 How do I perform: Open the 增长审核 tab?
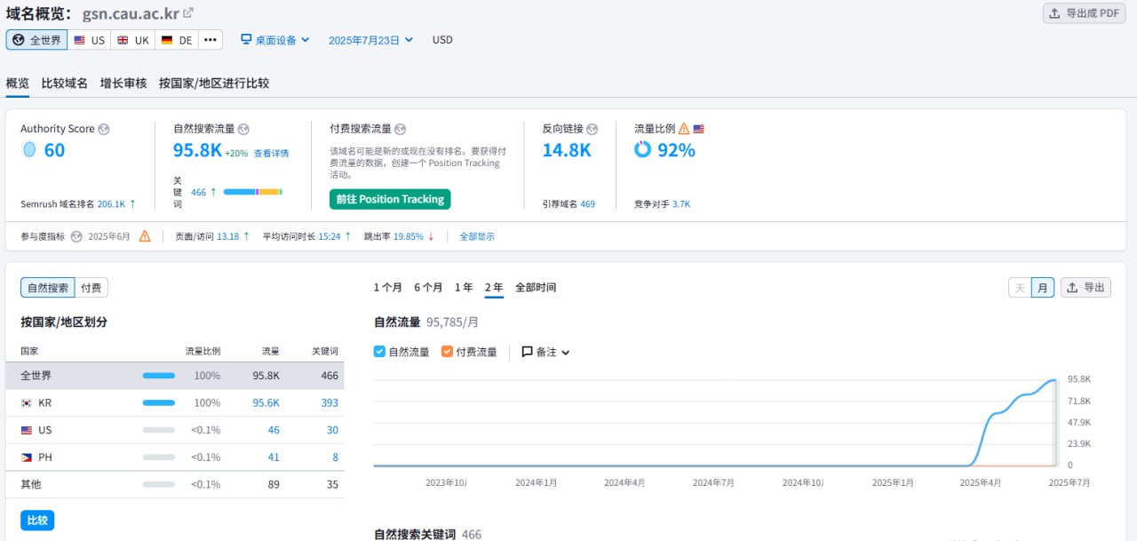[x=123, y=84]
